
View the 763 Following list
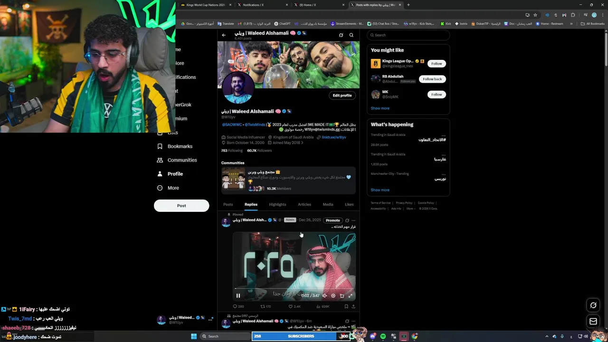point(232,151)
